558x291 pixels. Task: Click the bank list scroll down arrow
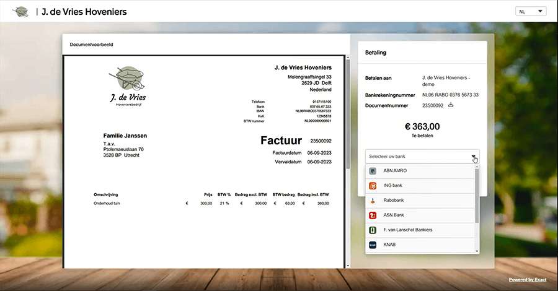[x=477, y=251]
